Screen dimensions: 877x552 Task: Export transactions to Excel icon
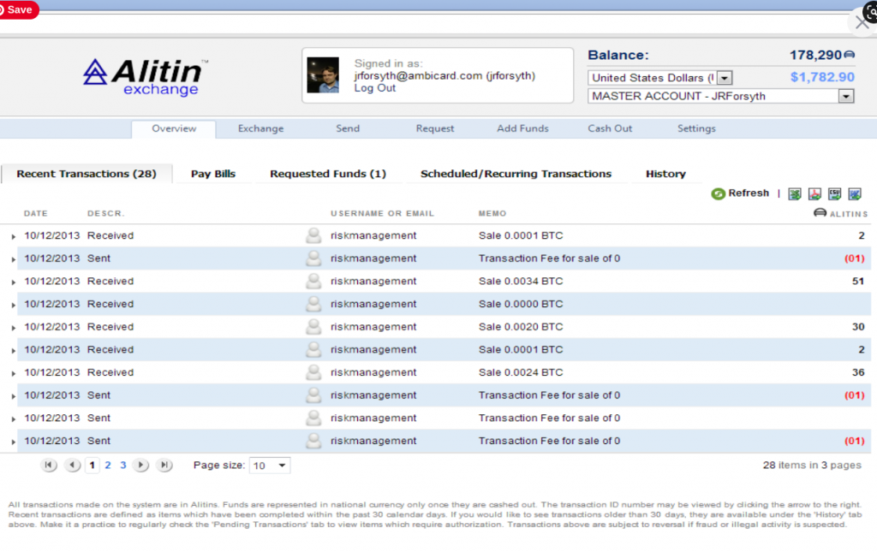click(x=794, y=194)
